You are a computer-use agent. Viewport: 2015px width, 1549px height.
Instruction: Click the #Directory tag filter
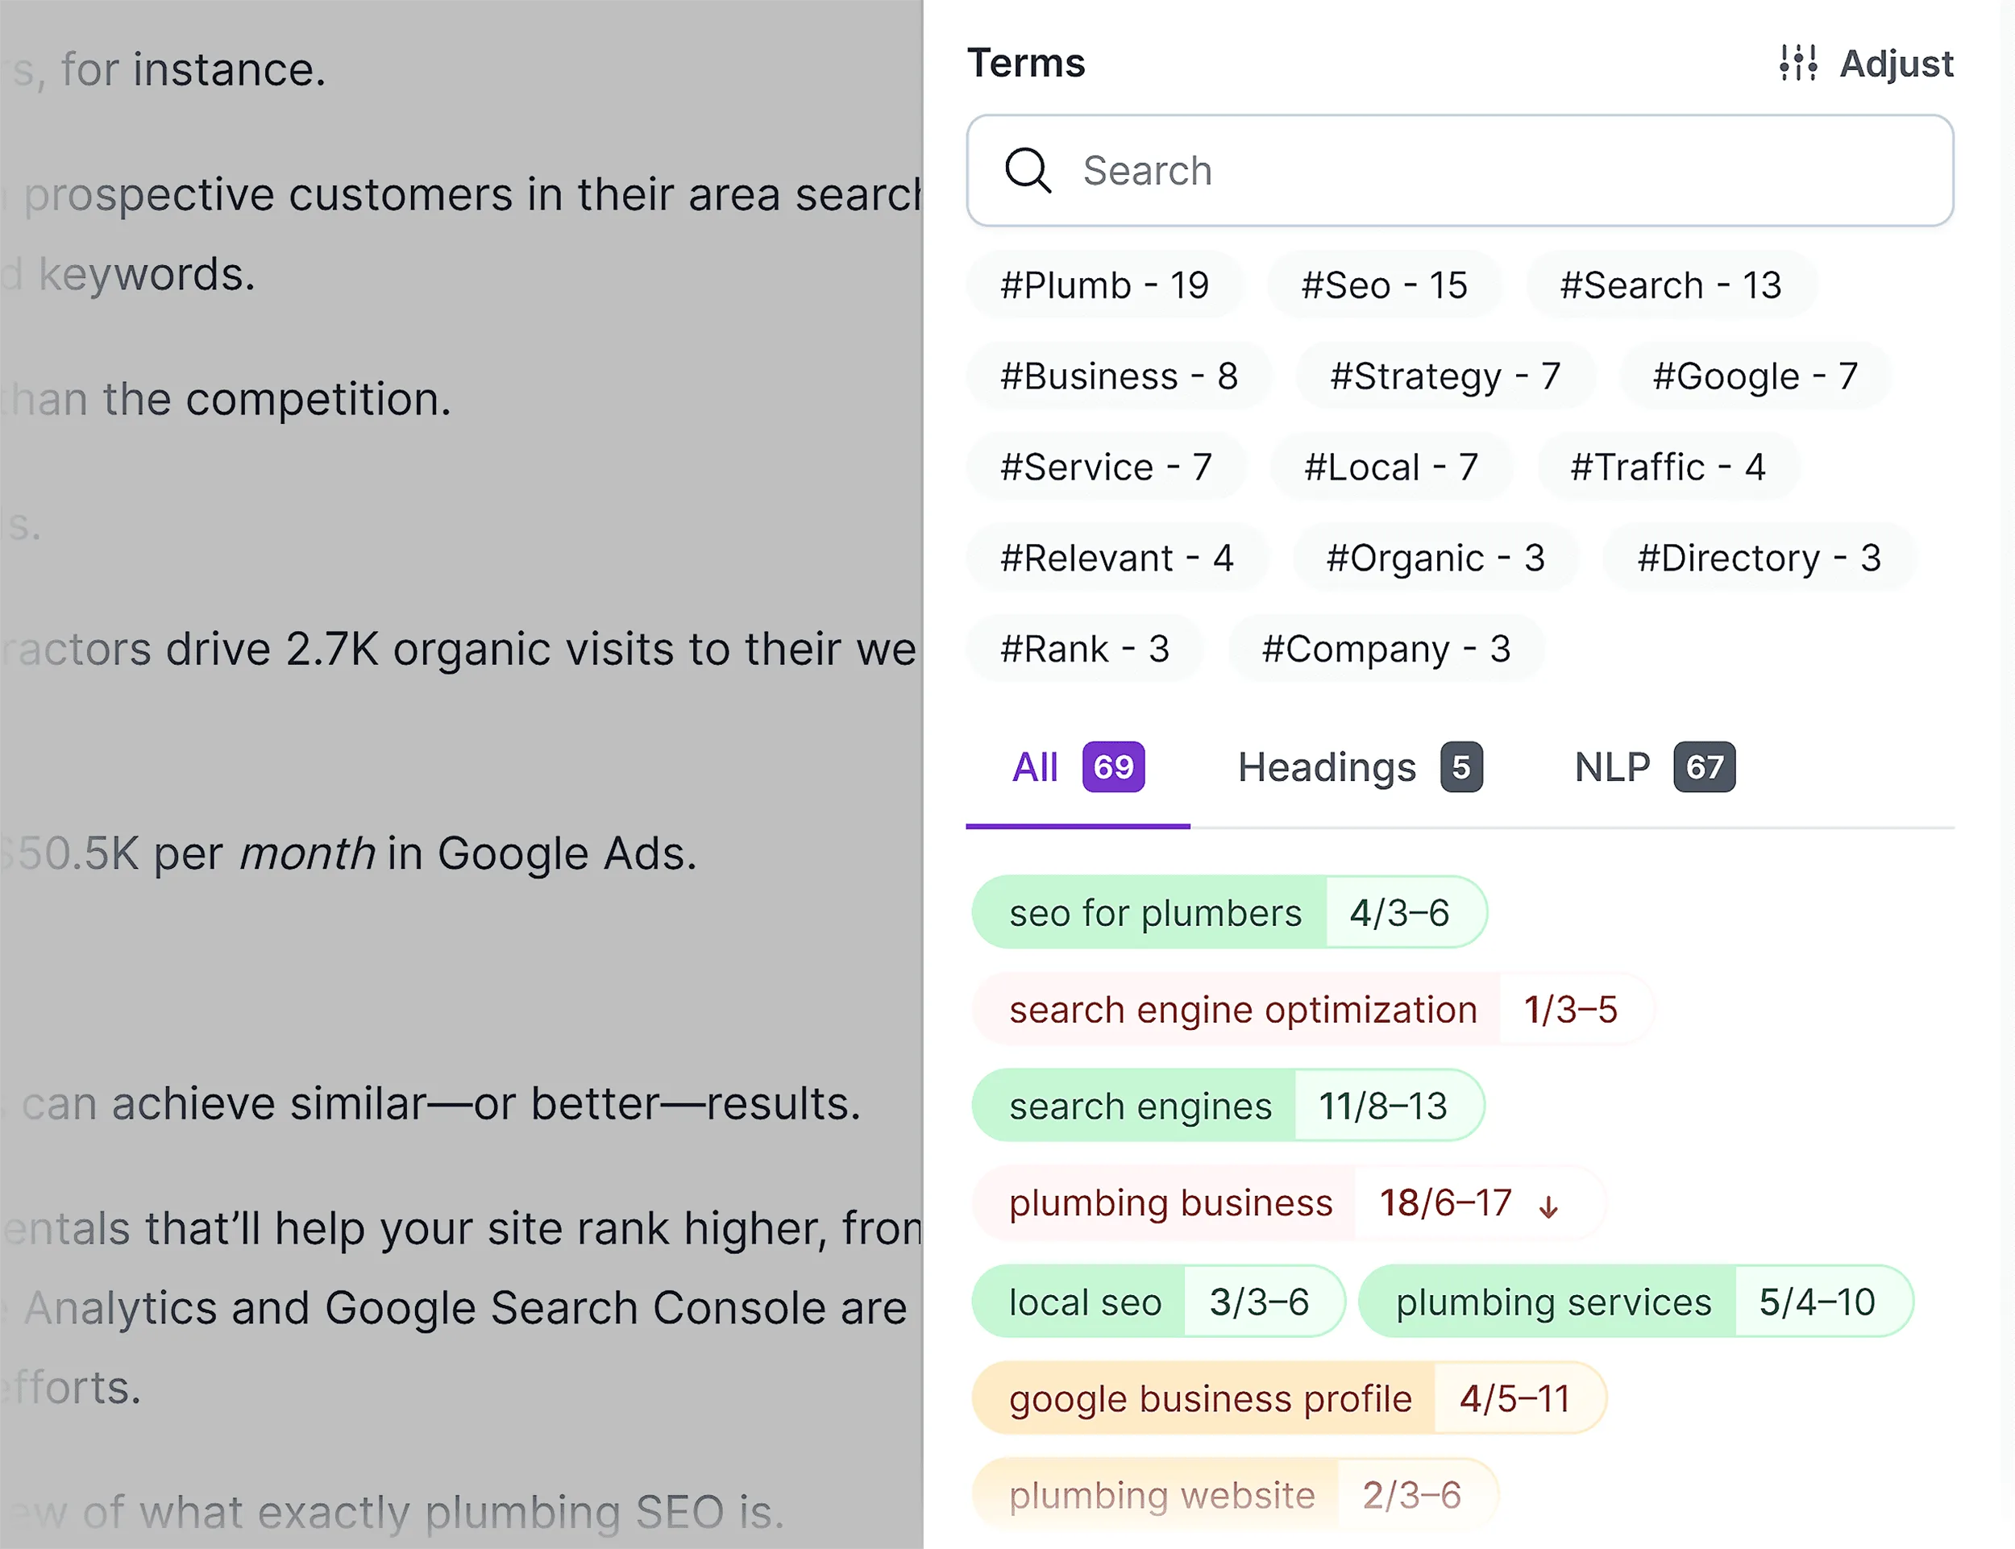pos(1759,557)
